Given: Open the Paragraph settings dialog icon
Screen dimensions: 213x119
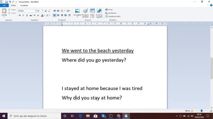Looking at the screenshot, I should tap(70, 15).
